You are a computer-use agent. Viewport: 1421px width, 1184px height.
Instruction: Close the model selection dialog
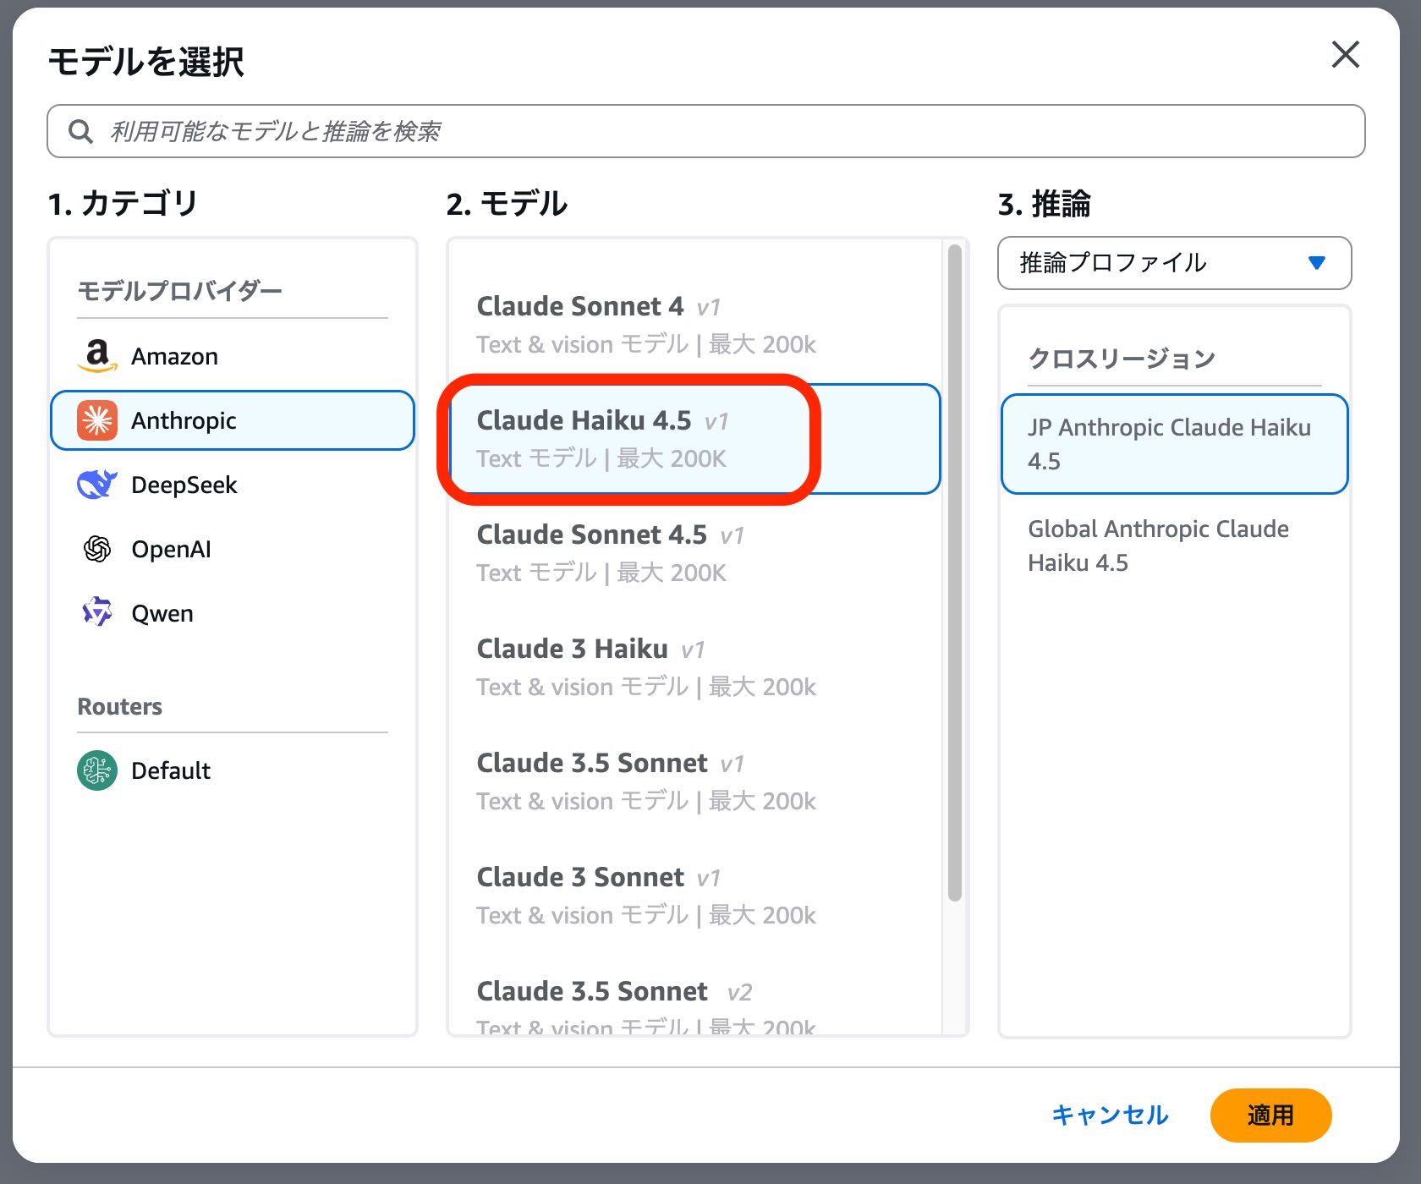tap(1345, 55)
